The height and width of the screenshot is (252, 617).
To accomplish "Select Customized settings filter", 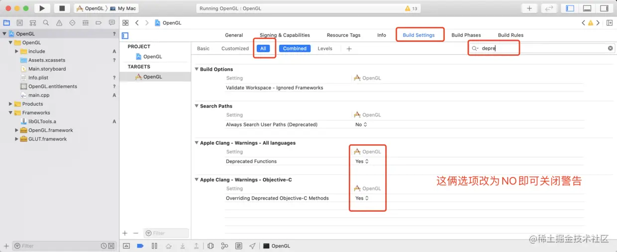I will pos(235,48).
